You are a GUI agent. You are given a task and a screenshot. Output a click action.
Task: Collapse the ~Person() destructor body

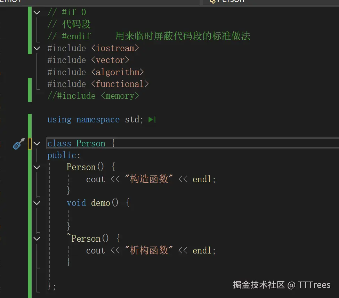(x=37, y=239)
